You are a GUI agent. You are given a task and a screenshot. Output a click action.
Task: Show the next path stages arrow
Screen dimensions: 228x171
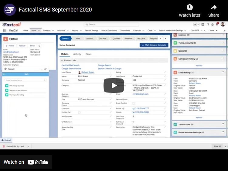(165, 39)
